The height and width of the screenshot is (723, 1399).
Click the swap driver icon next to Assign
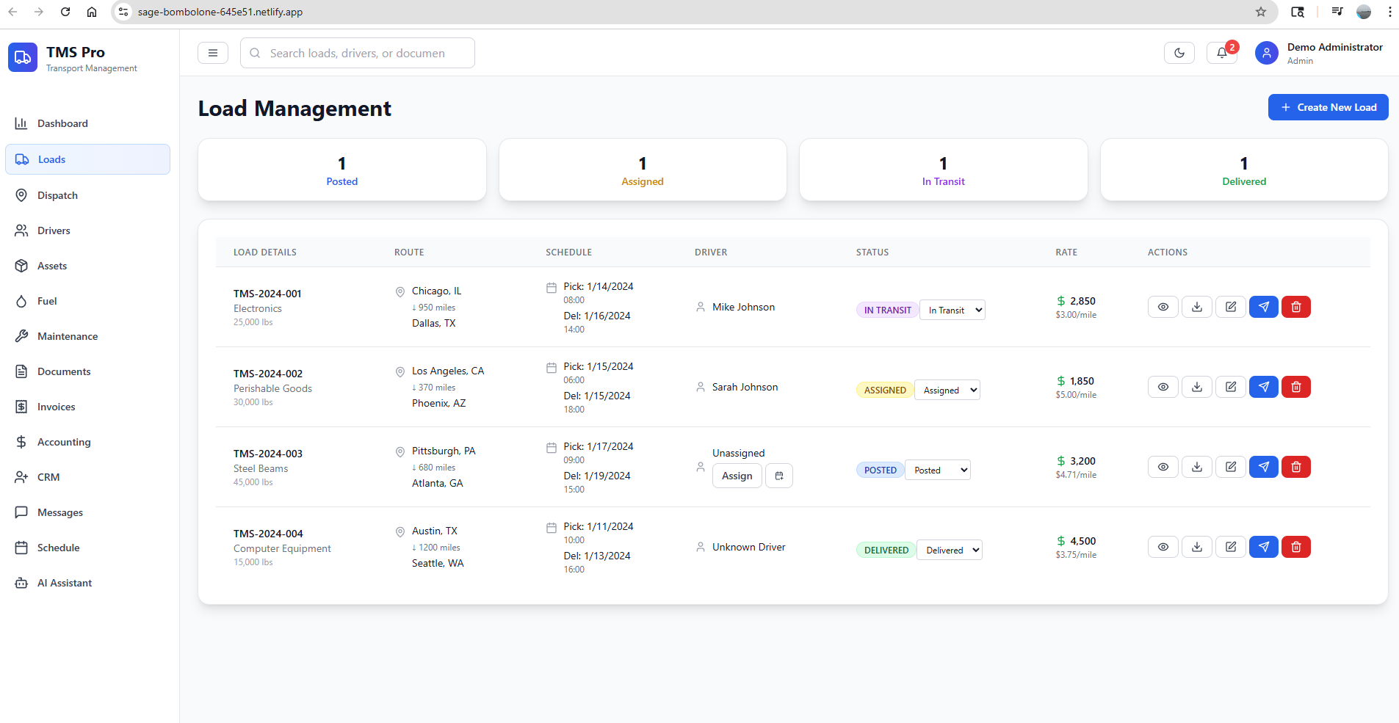(778, 476)
